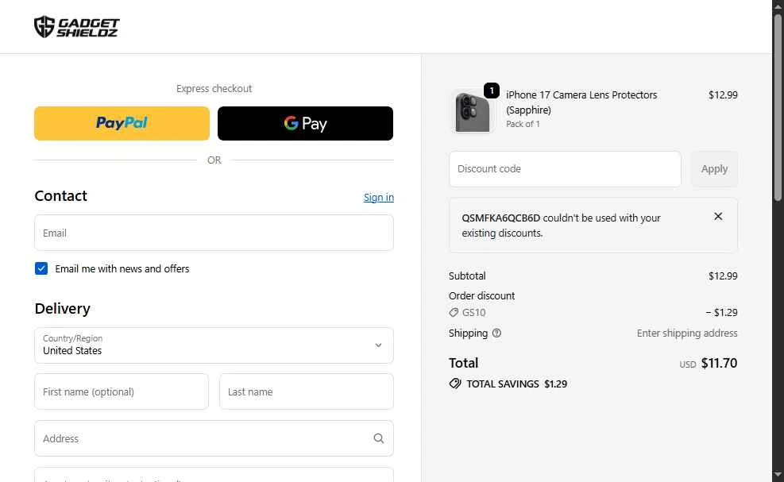Viewport: 784px width, 482px height.
Task: Click the scrollbar up arrow
Action: pos(778,6)
